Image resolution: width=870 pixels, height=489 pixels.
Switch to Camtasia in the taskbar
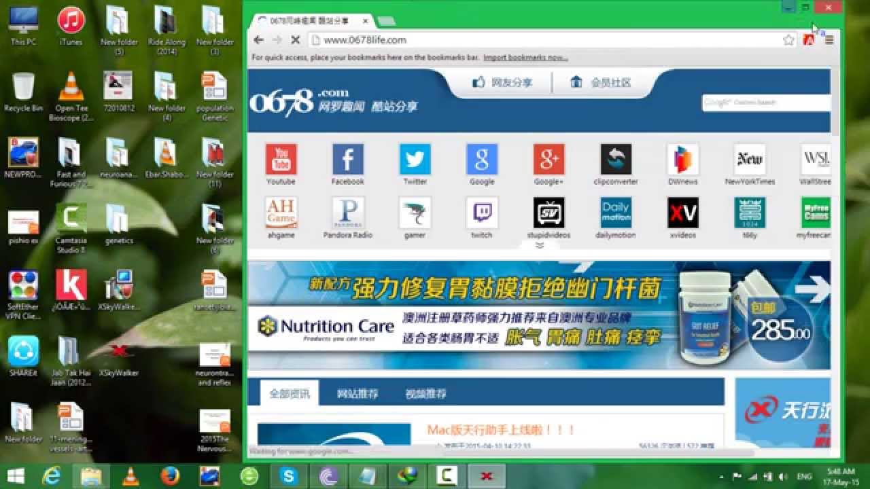click(x=447, y=476)
